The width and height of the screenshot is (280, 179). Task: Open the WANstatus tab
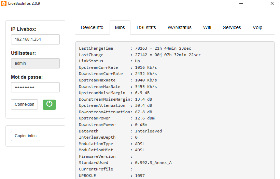(180, 27)
